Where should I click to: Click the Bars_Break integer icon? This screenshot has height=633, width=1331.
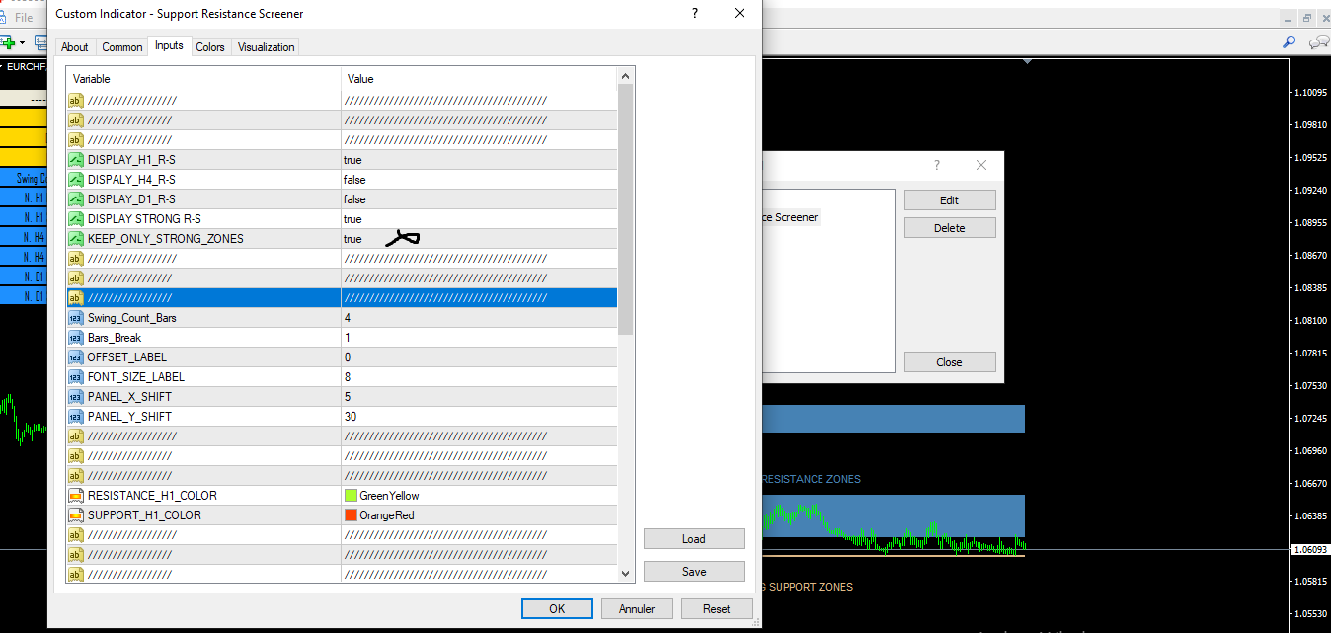point(76,338)
